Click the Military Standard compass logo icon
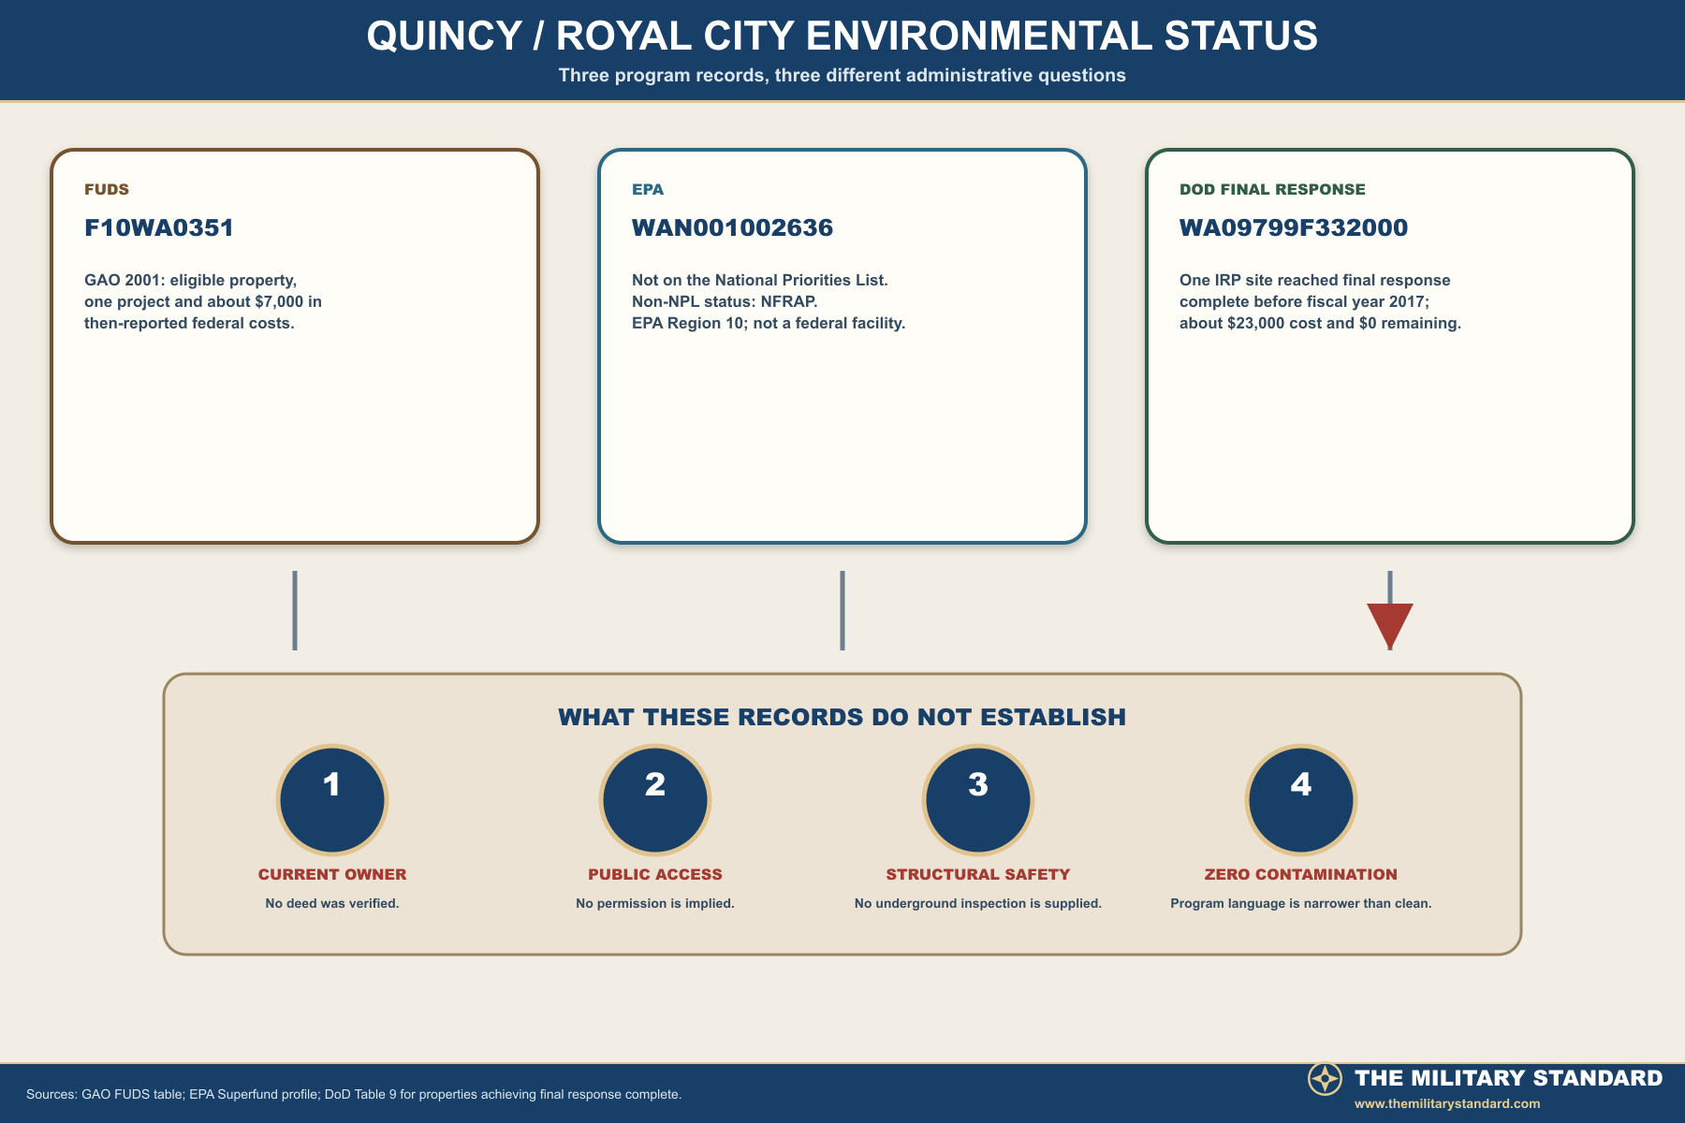 1325,1079
